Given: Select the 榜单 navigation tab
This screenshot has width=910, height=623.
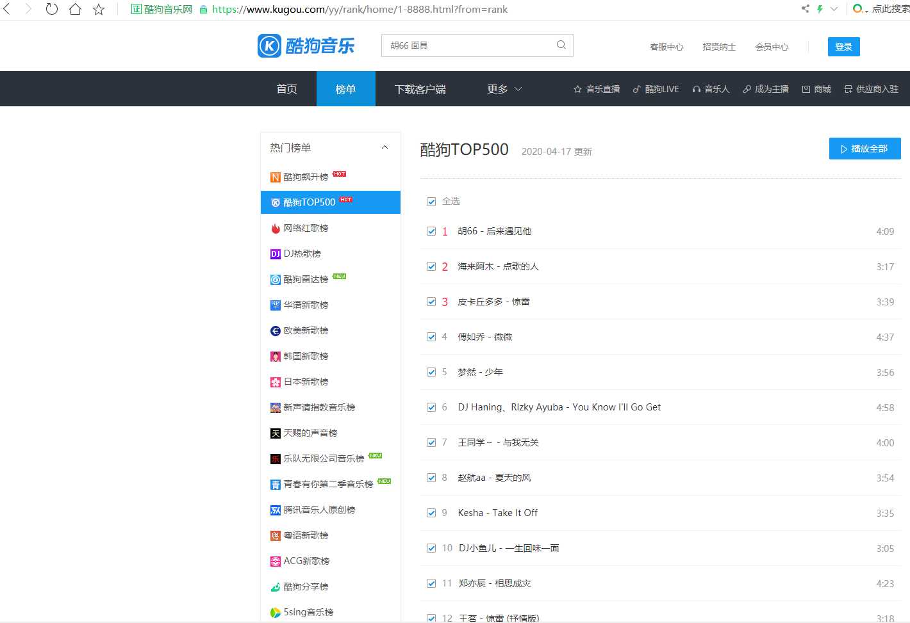Looking at the screenshot, I should pos(345,89).
